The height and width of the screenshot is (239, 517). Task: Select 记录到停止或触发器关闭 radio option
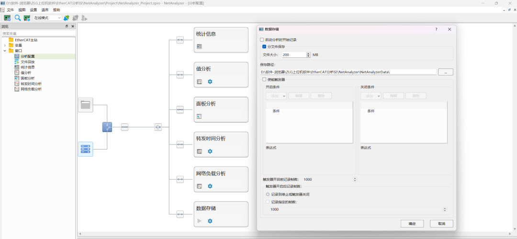click(x=268, y=194)
